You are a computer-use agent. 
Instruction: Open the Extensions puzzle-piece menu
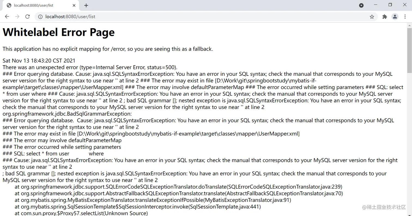(385, 17)
